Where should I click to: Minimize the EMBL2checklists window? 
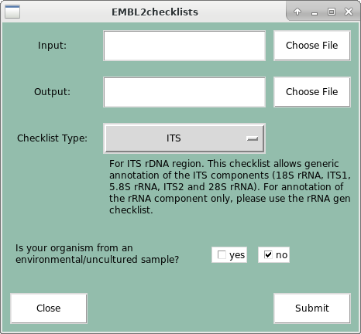315,12
